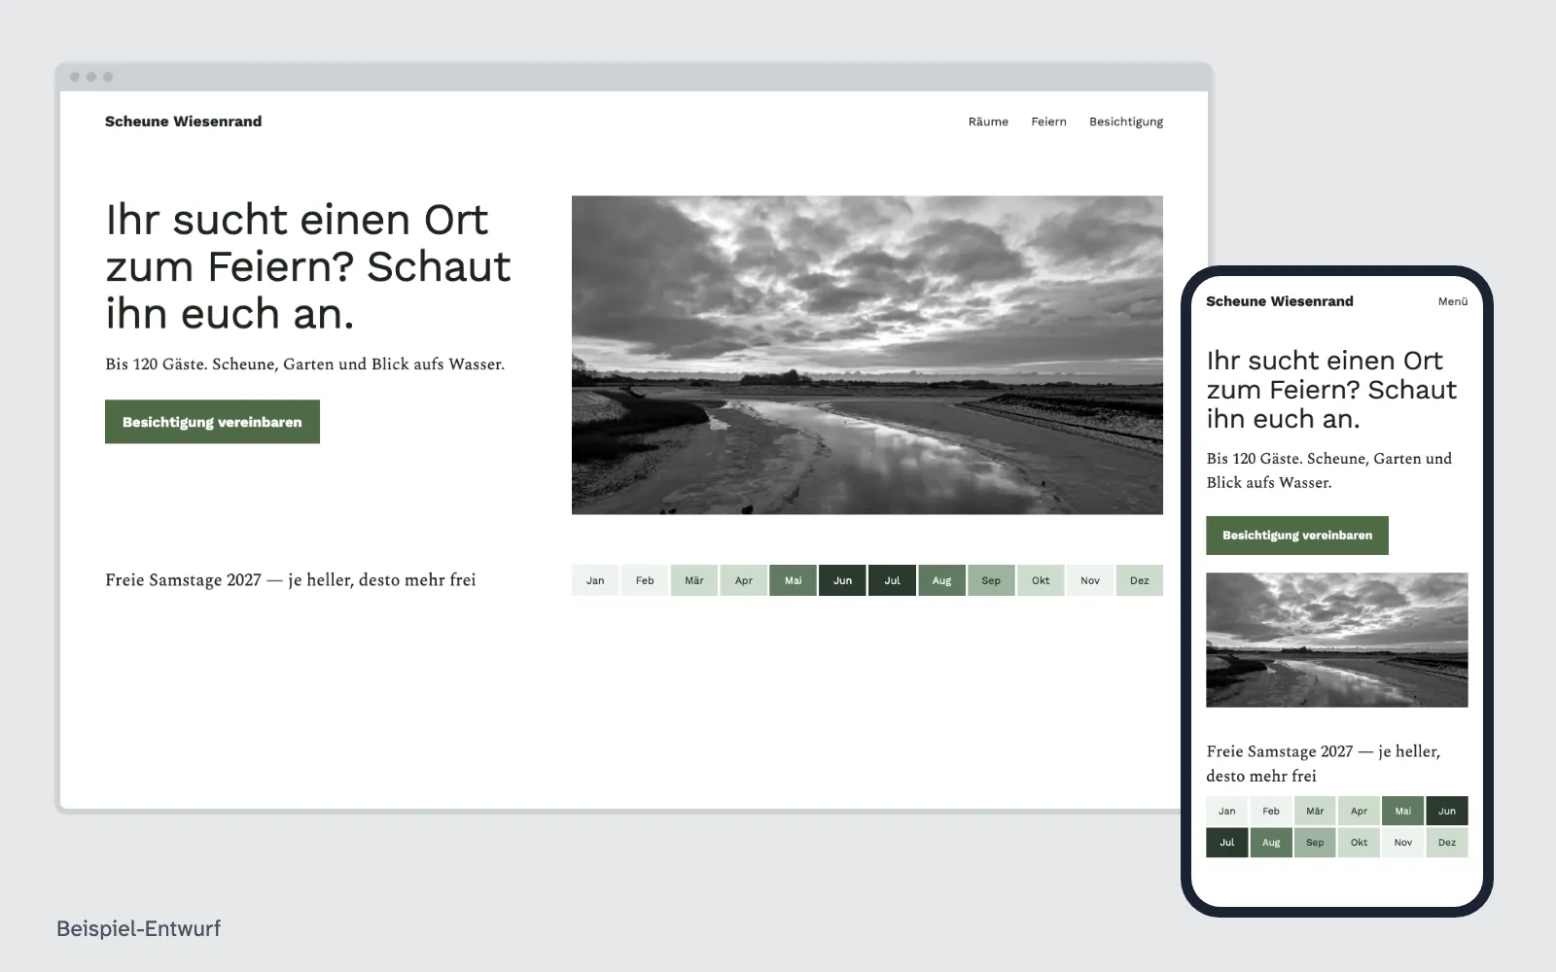Select Aug swatch in desktop calendar
1556x972 pixels.
pos(942,580)
